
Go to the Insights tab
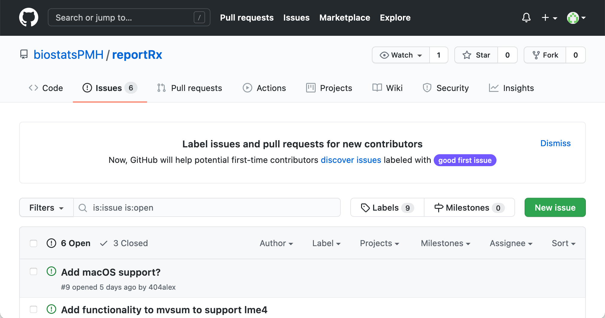pos(511,88)
